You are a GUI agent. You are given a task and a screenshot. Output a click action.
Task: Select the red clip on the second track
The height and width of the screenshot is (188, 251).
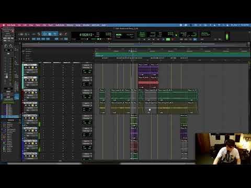[x=144, y=83]
